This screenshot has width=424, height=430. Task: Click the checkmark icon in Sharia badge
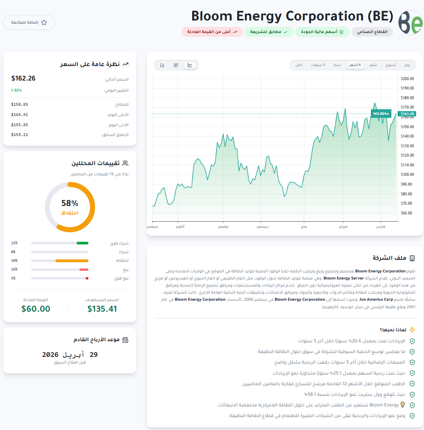(x=286, y=32)
